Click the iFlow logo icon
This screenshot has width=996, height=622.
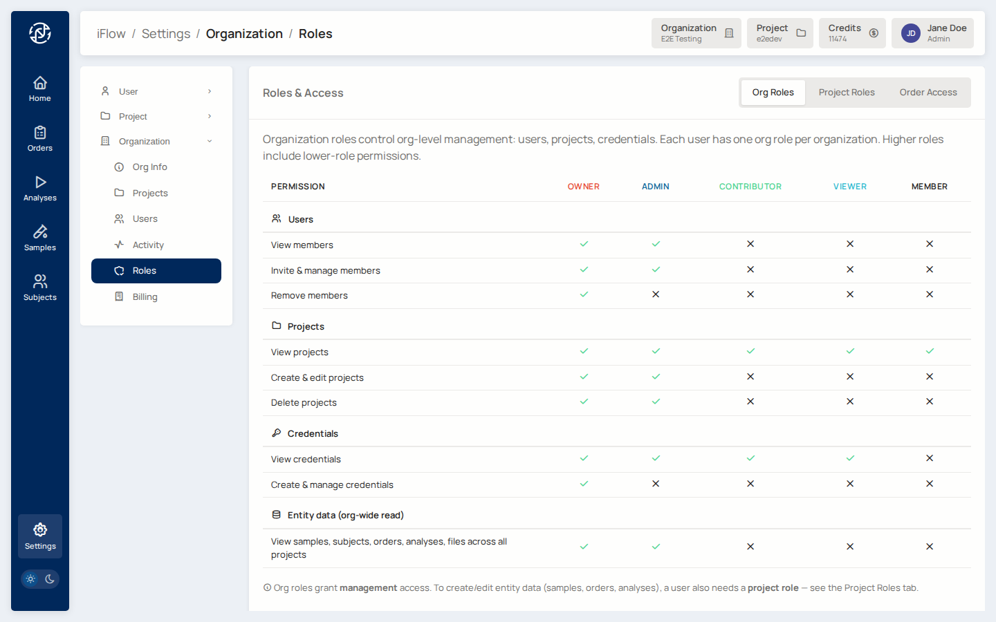pyautogui.click(x=40, y=33)
